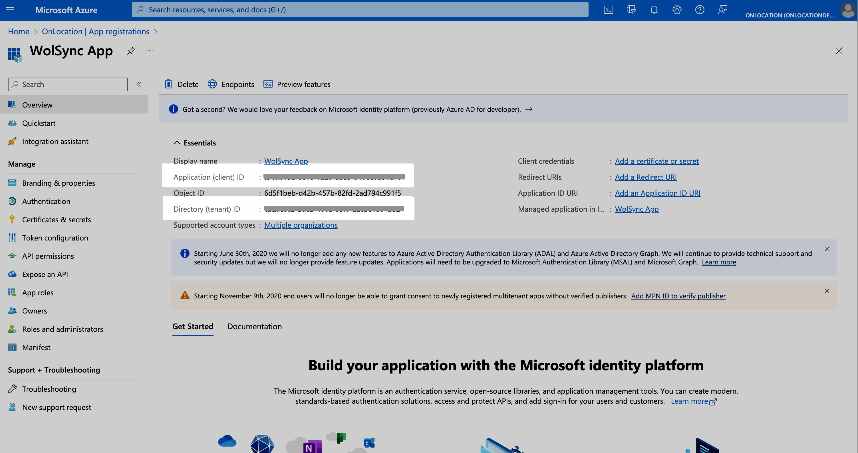
Task: Click Add a certificate or secret link
Action: pos(656,161)
